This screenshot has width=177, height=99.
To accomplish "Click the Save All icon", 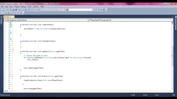I will (16, 10).
